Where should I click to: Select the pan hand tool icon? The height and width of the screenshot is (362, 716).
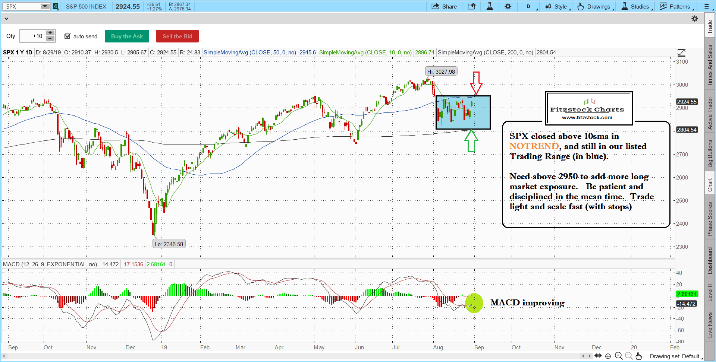click(639, 356)
